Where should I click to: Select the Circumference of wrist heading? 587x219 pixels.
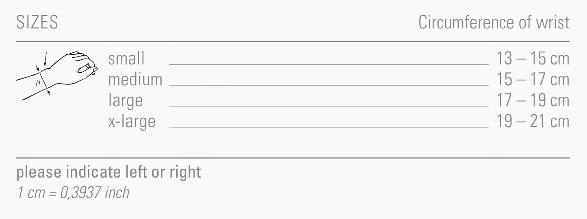(x=494, y=23)
